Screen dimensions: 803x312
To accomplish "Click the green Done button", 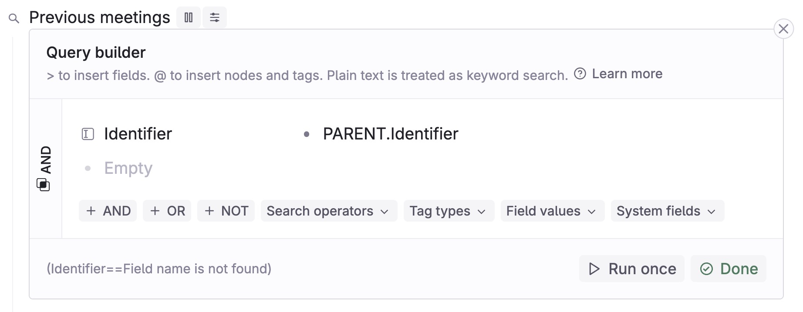I will (x=729, y=269).
